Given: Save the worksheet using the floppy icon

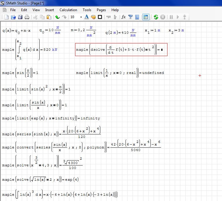Looking at the screenshot, I should [20, 17].
